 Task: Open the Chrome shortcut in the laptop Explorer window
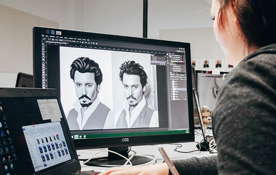click(58, 136)
